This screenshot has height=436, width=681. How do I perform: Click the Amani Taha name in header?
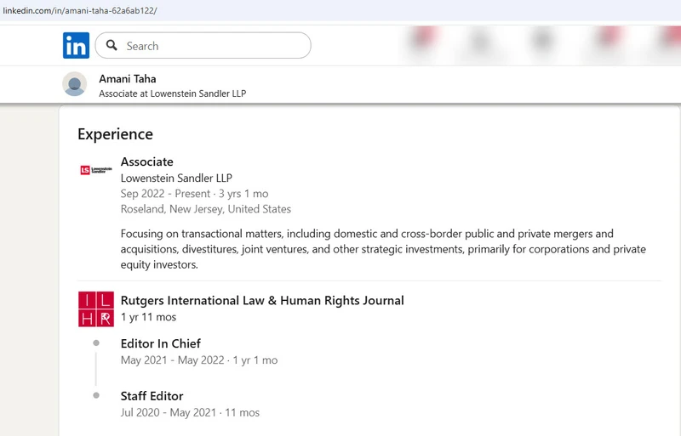(128, 79)
